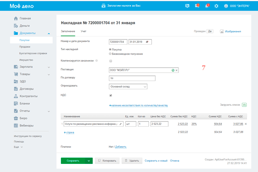The width and height of the screenshot is (258, 172).
Task: Open the Изображения images icon
Action: coord(222,31)
